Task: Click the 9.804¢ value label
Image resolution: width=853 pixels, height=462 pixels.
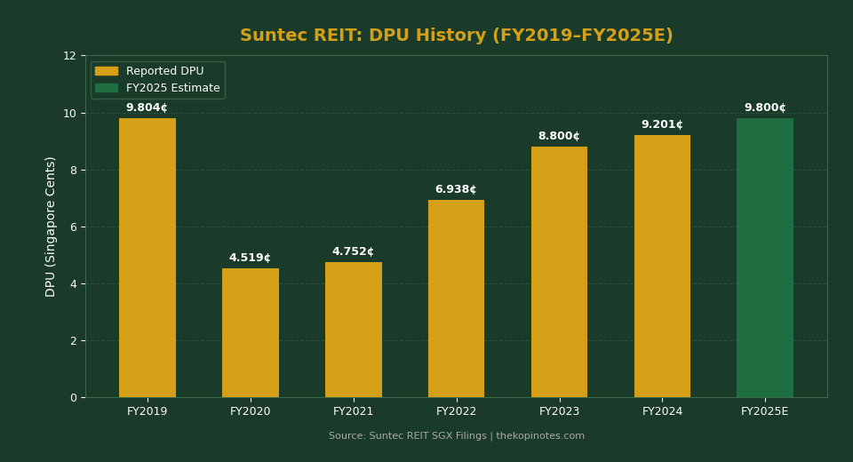Action: point(147,108)
